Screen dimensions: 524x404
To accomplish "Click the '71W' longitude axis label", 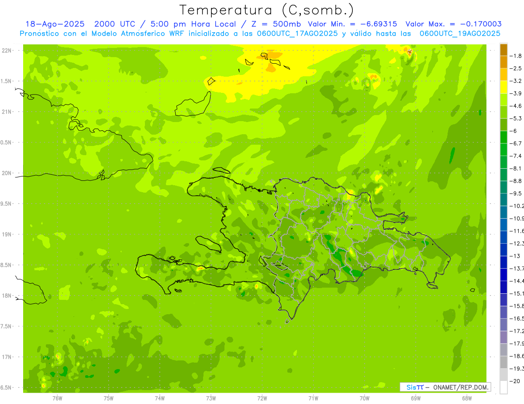I will (313, 398).
